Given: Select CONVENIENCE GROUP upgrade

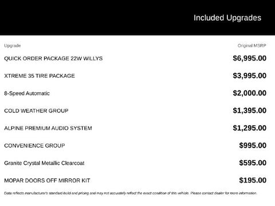Looking at the screenshot, I should click(x=34, y=146).
